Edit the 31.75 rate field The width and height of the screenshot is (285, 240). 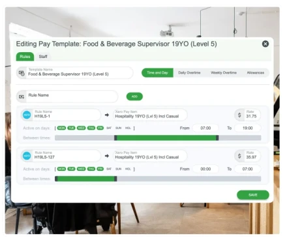pos(252,115)
